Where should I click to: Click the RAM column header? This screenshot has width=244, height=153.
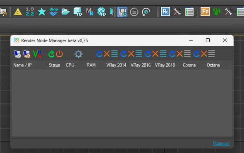click(x=91, y=65)
